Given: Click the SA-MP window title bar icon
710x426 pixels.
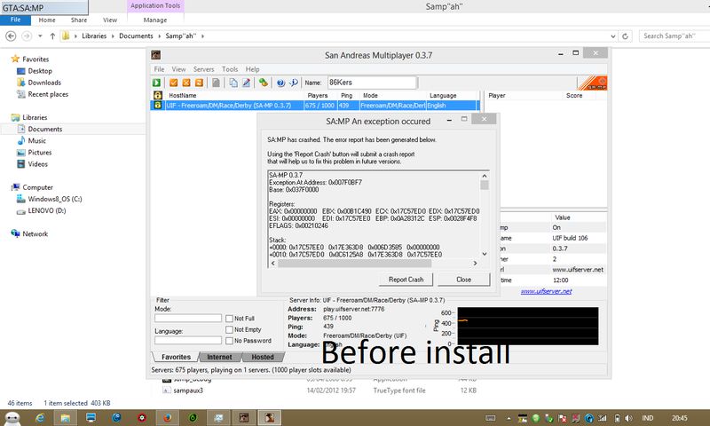Looking at the screenshot, I should tap(156, 55).
